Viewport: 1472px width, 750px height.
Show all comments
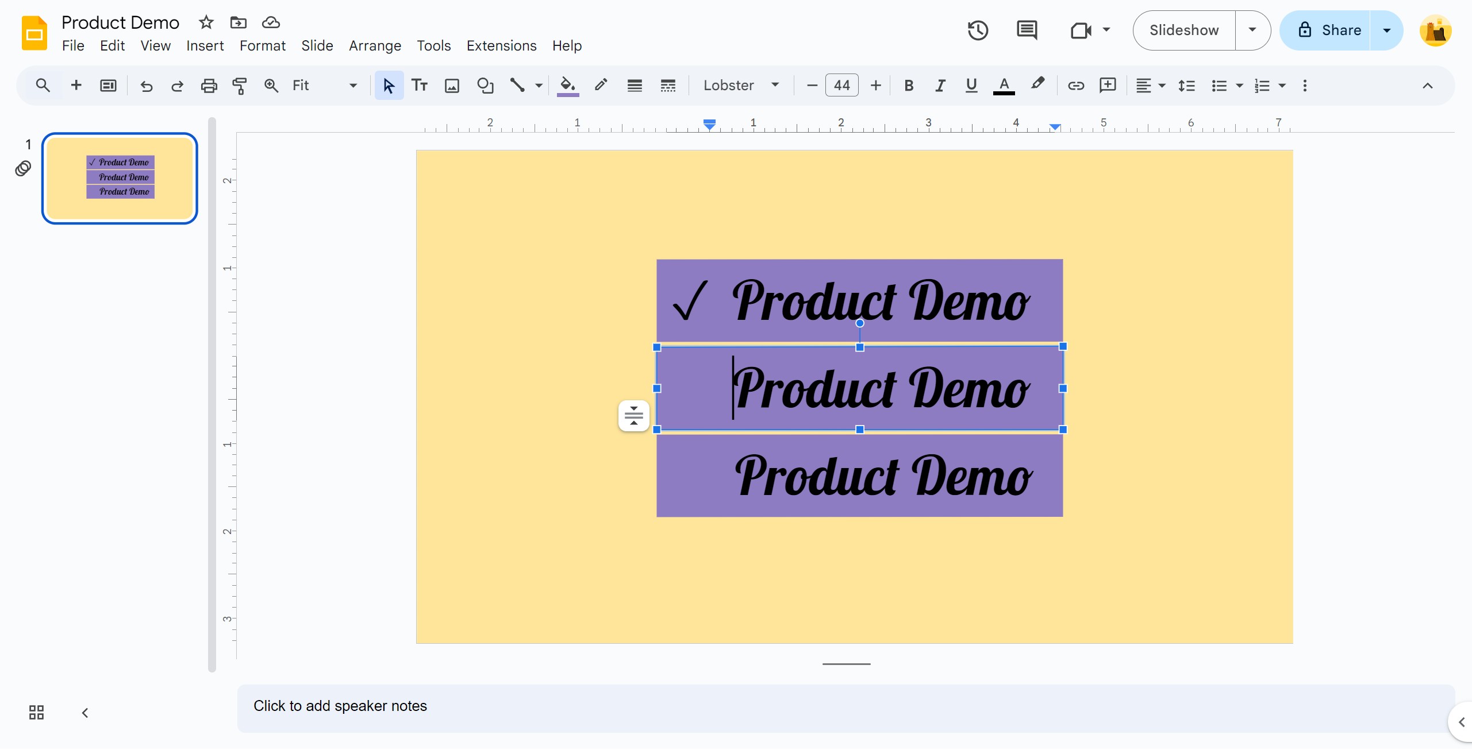pyautogui.click(x=1027, y=30)
